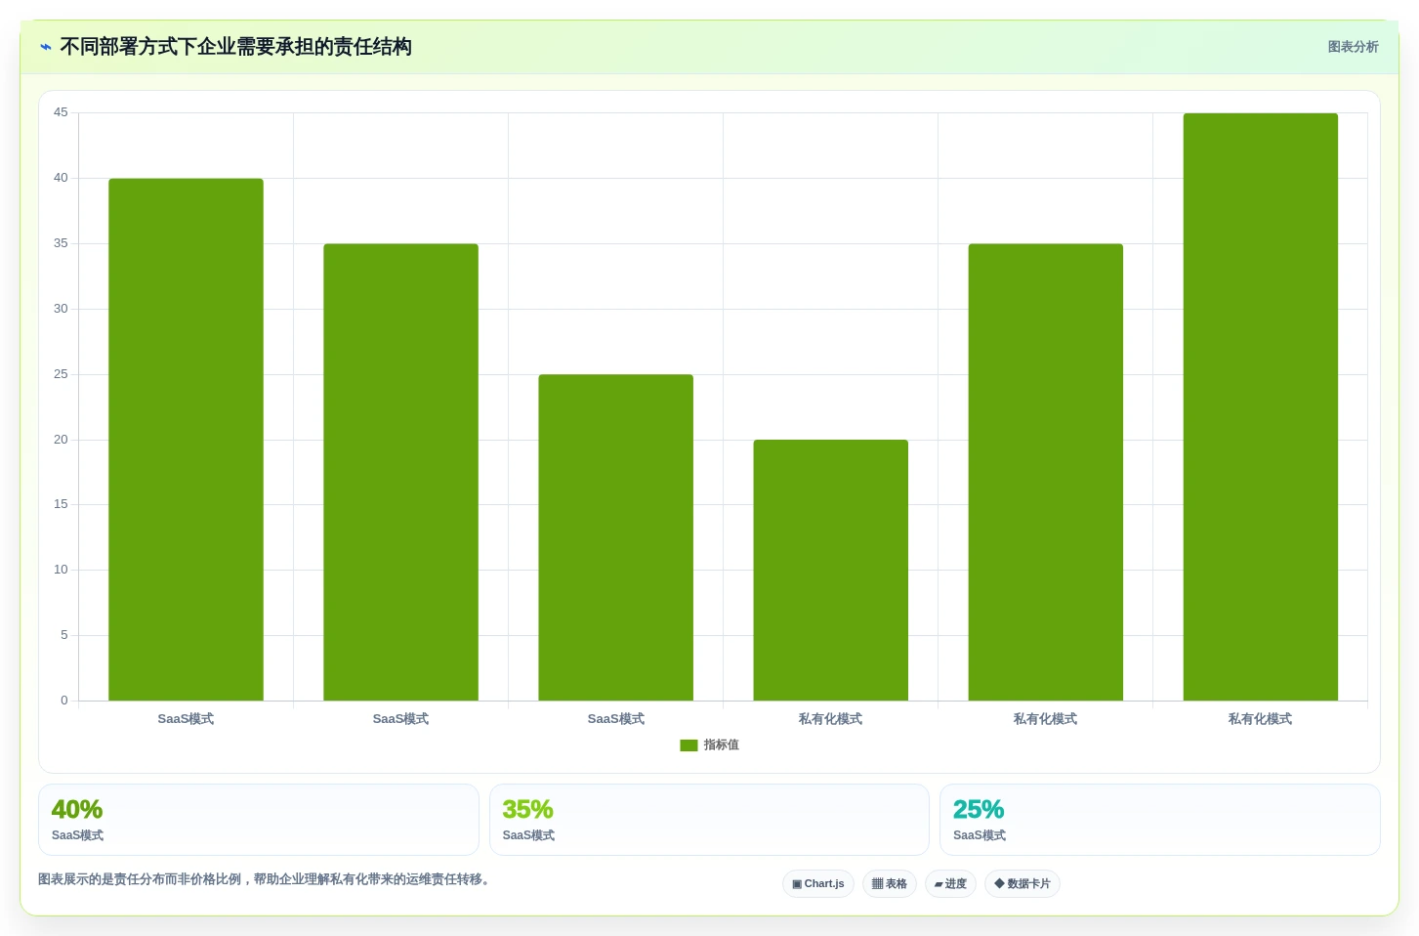Click the 25% SaaS模式 data card
Image resolution: width=1419 pixels, height=936 pixels.
[1160, 820]
